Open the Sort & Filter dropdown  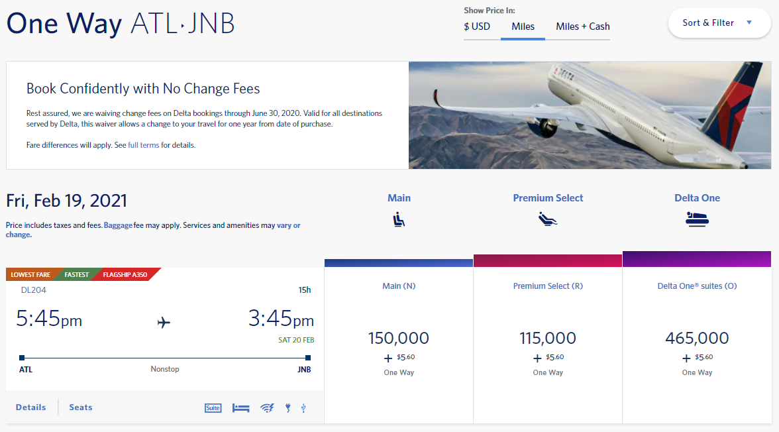coord(719,23)
